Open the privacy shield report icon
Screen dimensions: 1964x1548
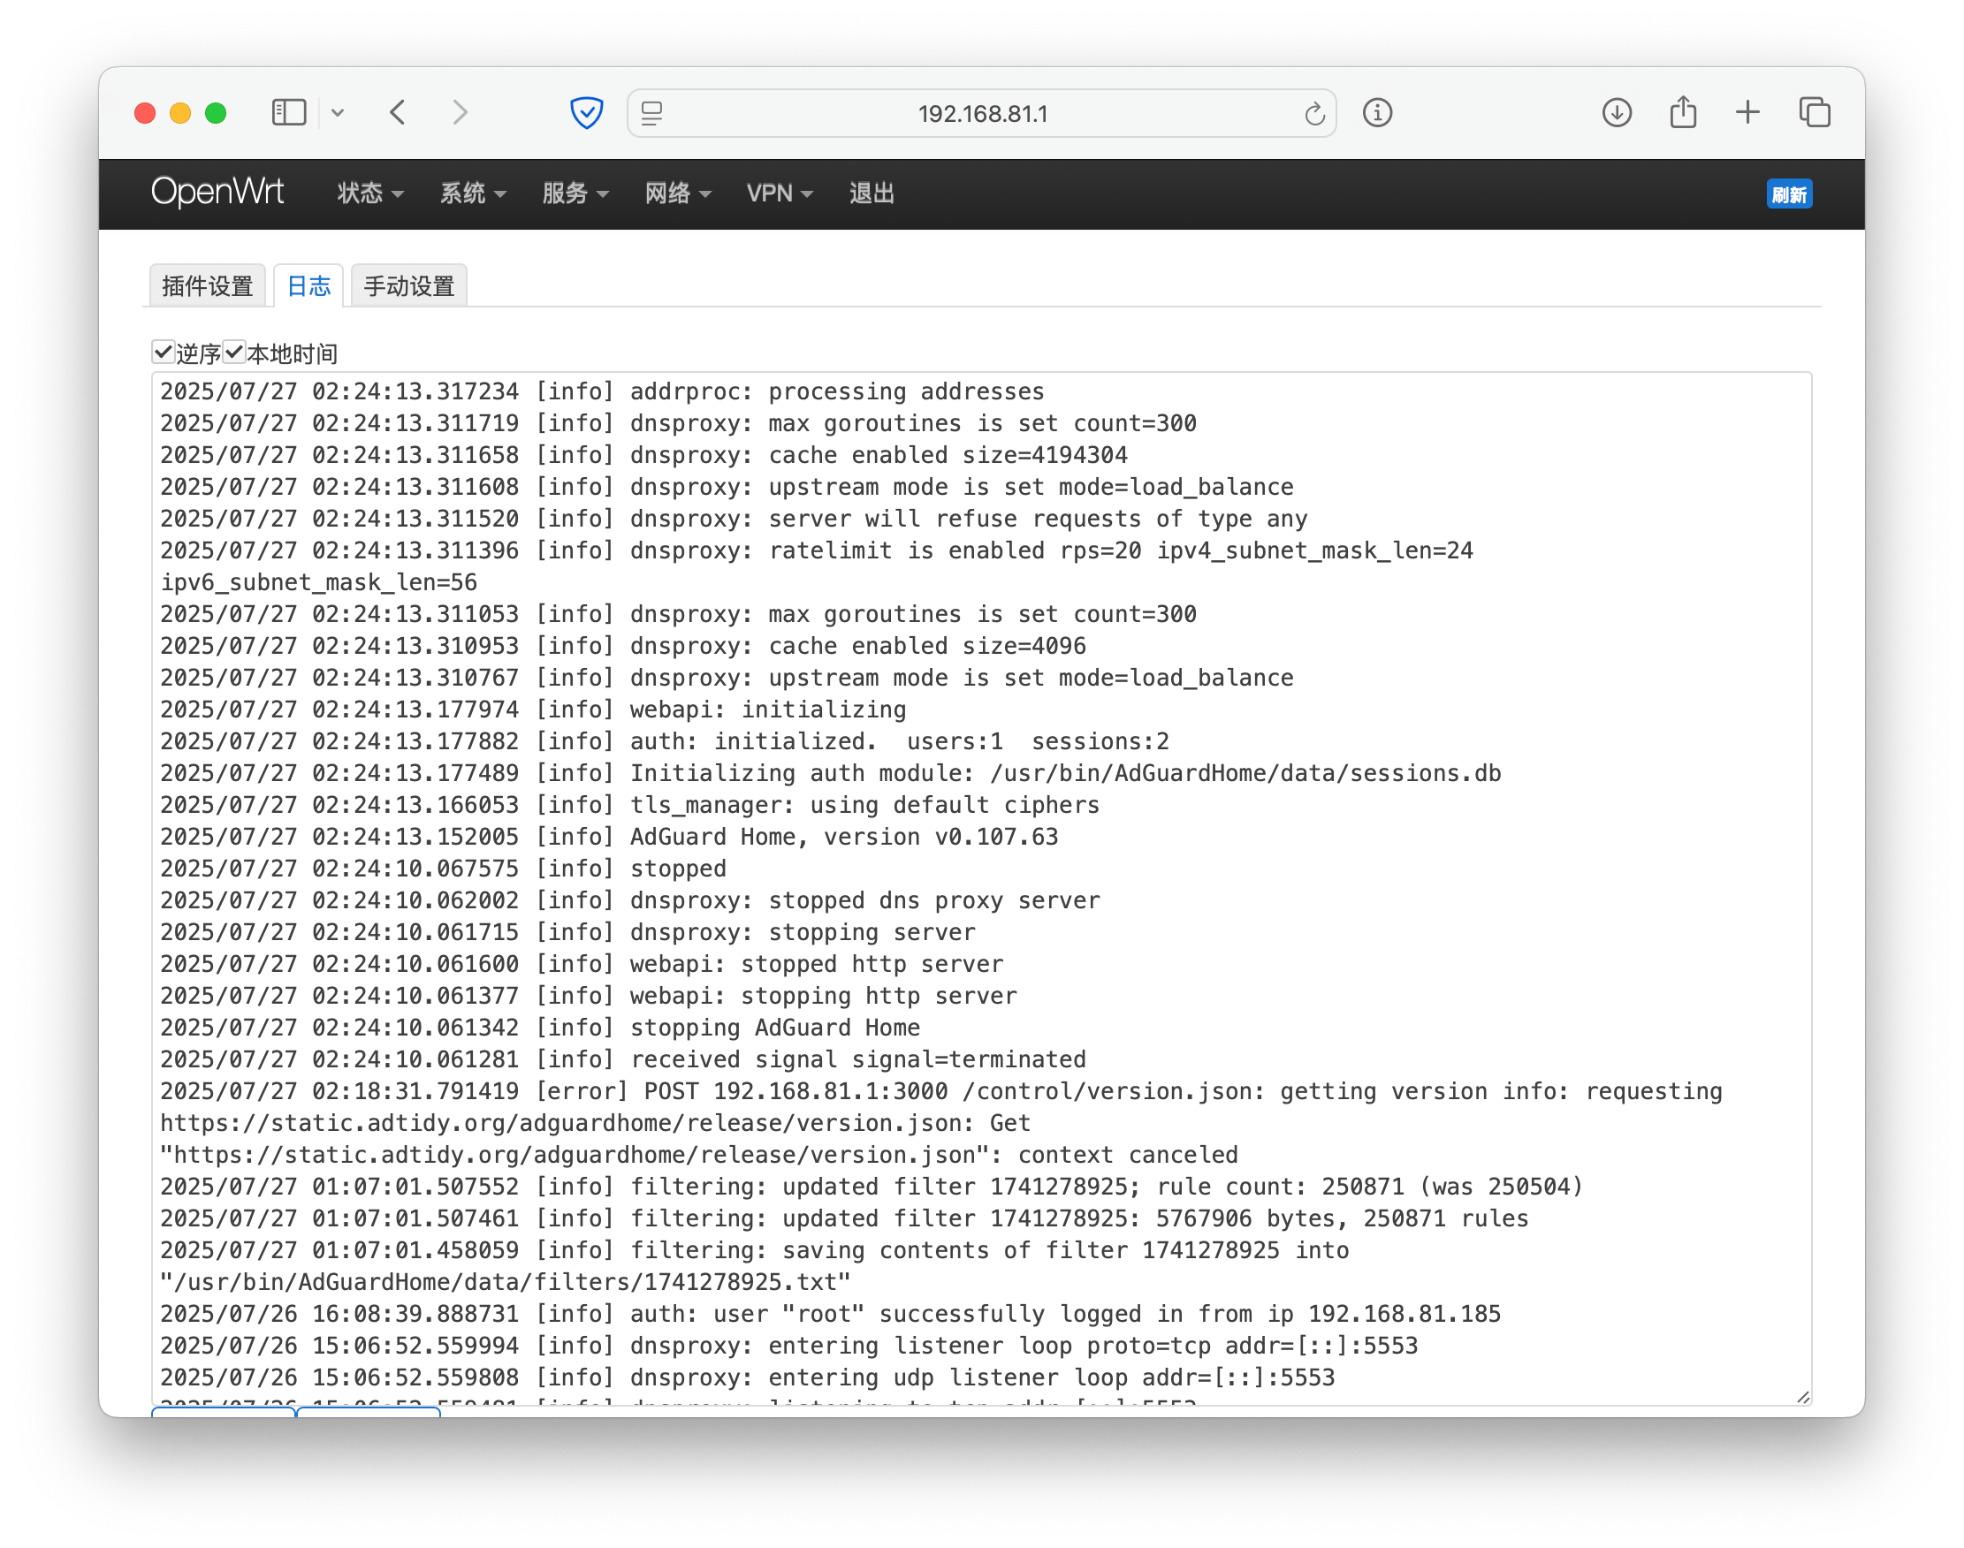coord(587,112)
